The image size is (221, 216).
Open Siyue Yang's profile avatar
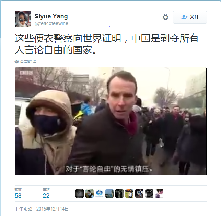point(23,19)
